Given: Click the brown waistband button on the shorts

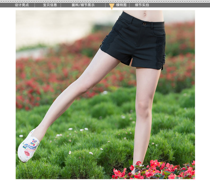Looking at the screenshot, I should coord(144,24).
